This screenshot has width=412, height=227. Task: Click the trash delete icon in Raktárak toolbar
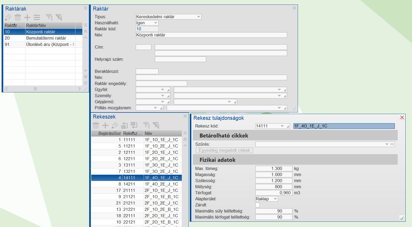[x=18, y=17]
